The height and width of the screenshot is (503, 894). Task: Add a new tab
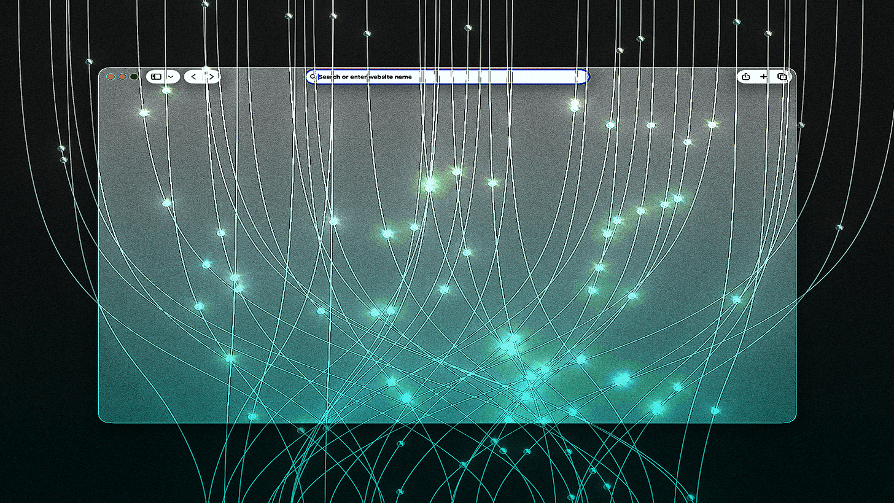pos(764,77)
